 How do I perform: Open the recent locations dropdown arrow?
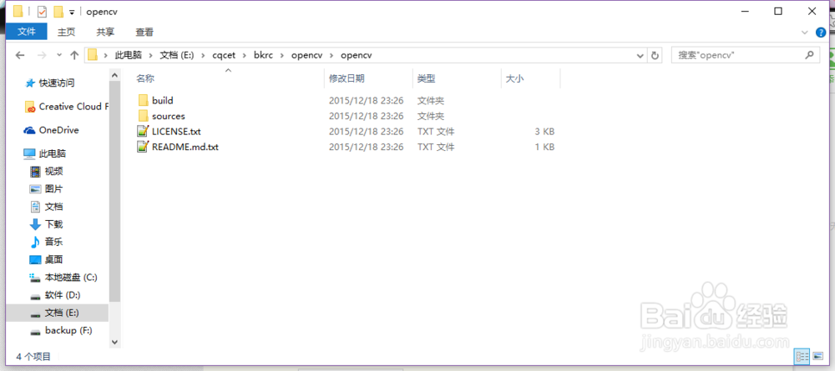click(x=59, y=55)
